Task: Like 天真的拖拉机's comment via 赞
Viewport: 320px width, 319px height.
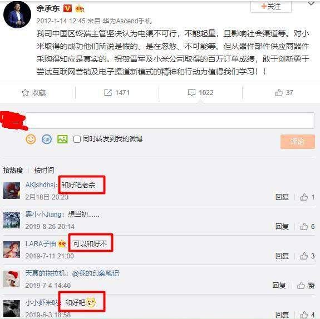Action: coord(306,285)
